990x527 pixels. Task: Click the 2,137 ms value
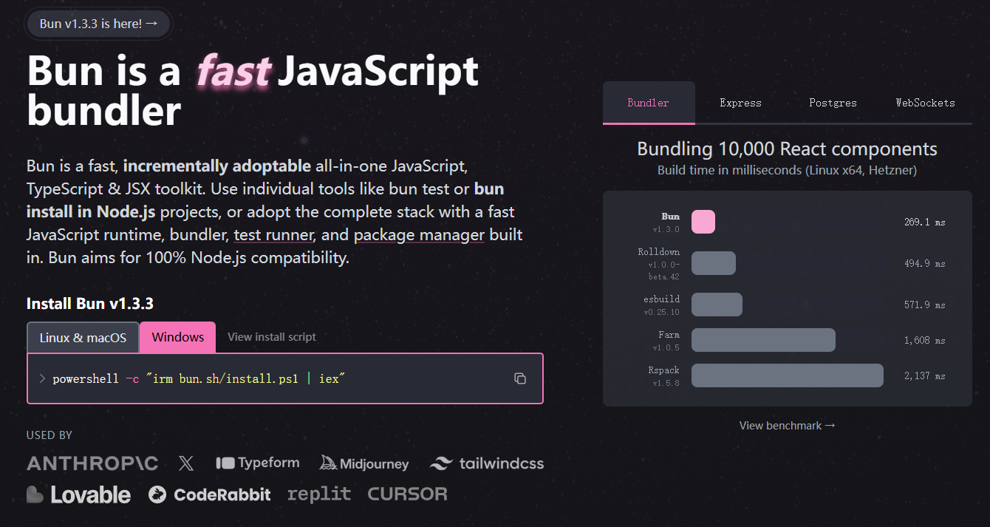pos(925,375)
